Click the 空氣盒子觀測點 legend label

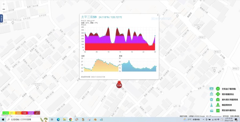pos(229,89)
